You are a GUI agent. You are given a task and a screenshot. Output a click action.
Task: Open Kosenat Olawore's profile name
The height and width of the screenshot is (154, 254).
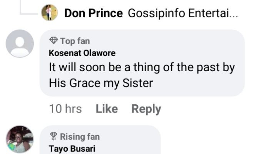(x=82, y=53)
